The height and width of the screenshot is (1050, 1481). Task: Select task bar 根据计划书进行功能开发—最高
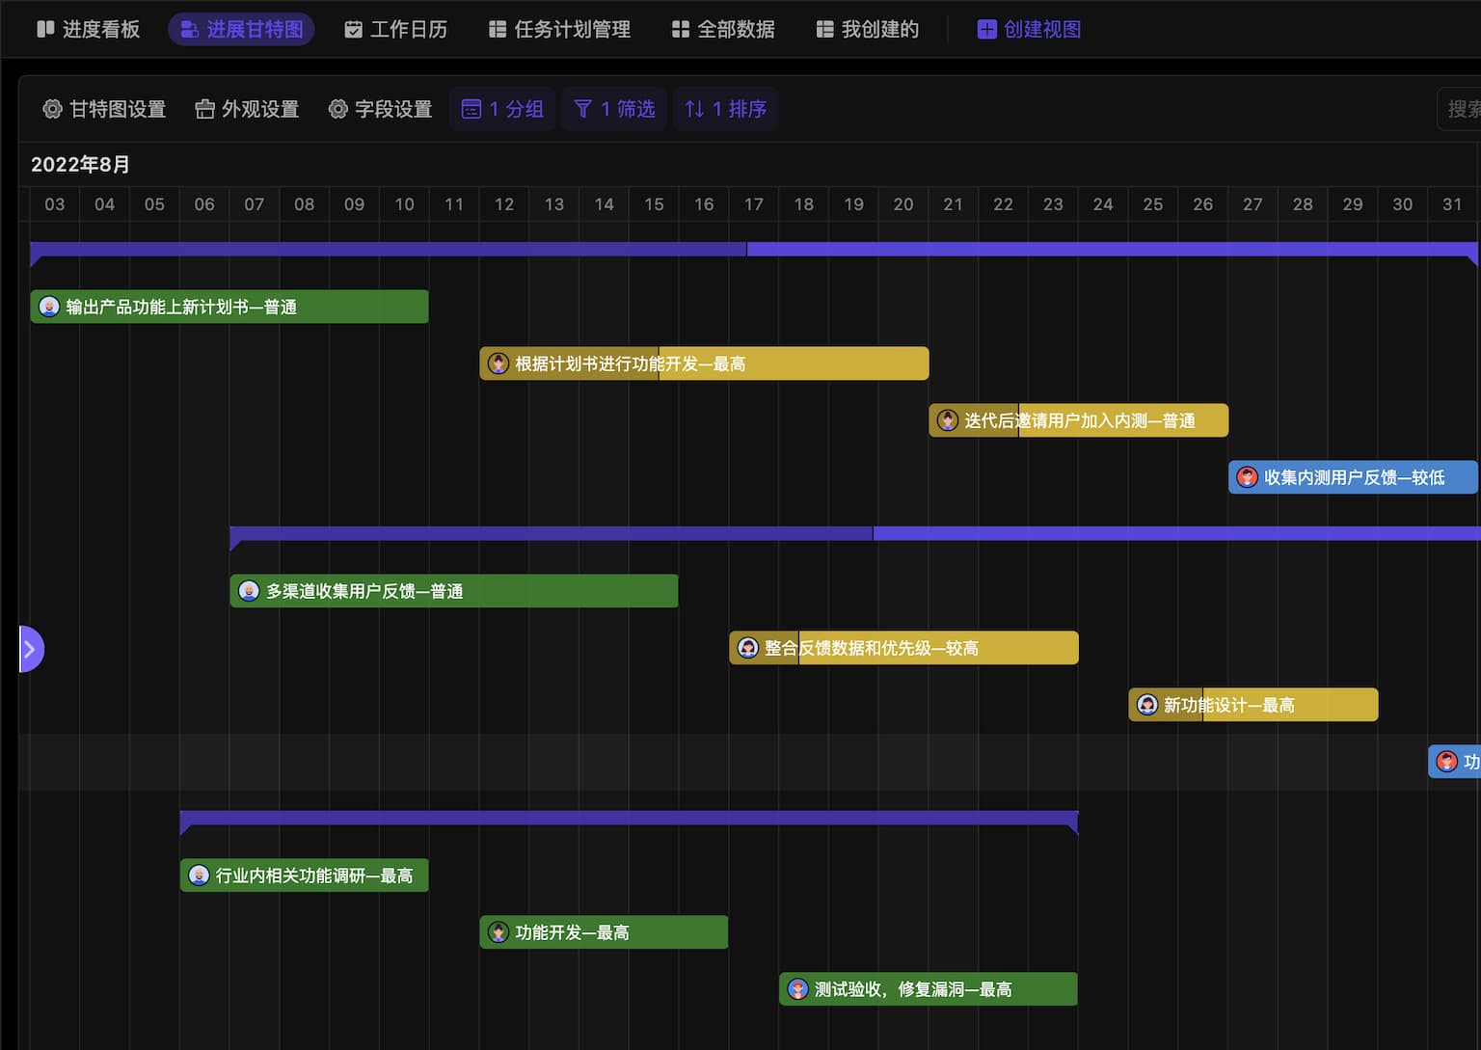[704, 363]
